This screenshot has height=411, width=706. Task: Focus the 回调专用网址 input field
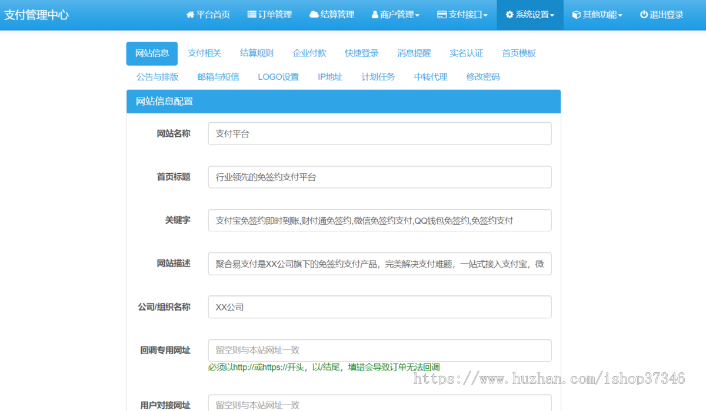click(379, 350)
